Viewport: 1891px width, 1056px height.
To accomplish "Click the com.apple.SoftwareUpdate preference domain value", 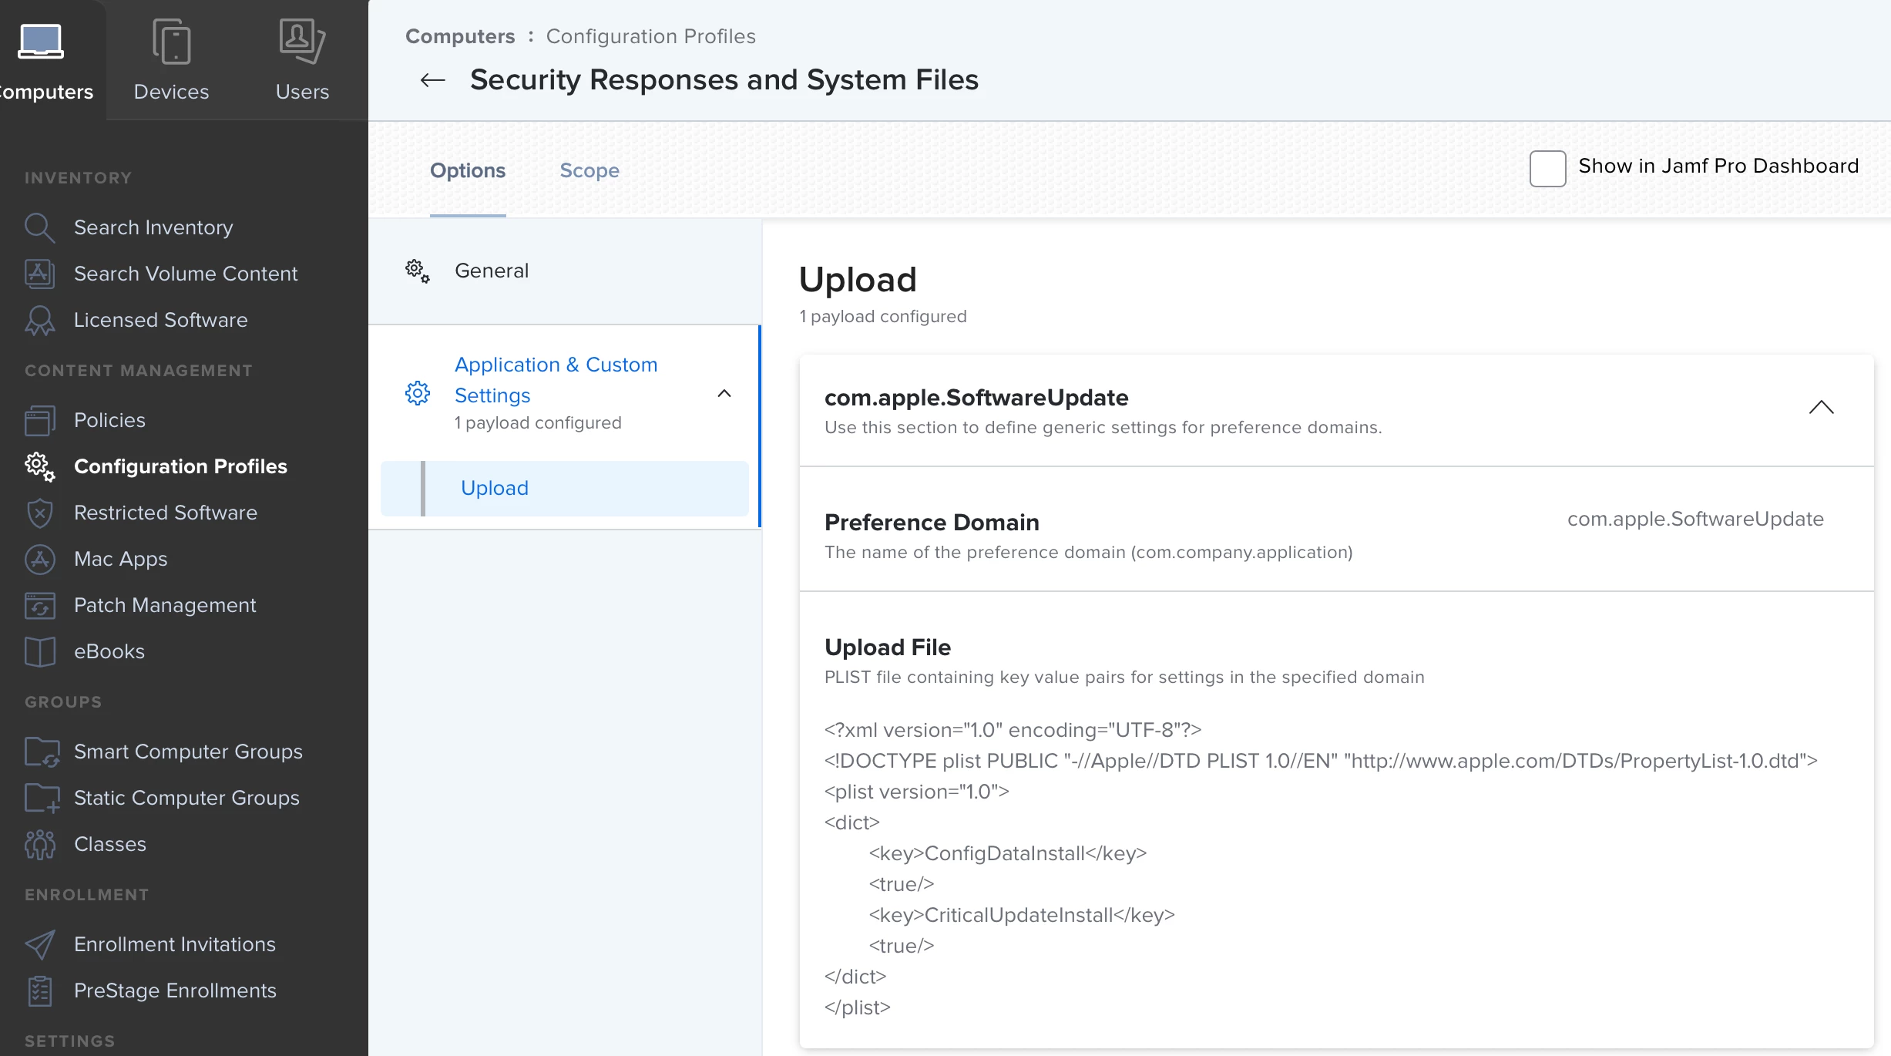I will point(1695,520).
